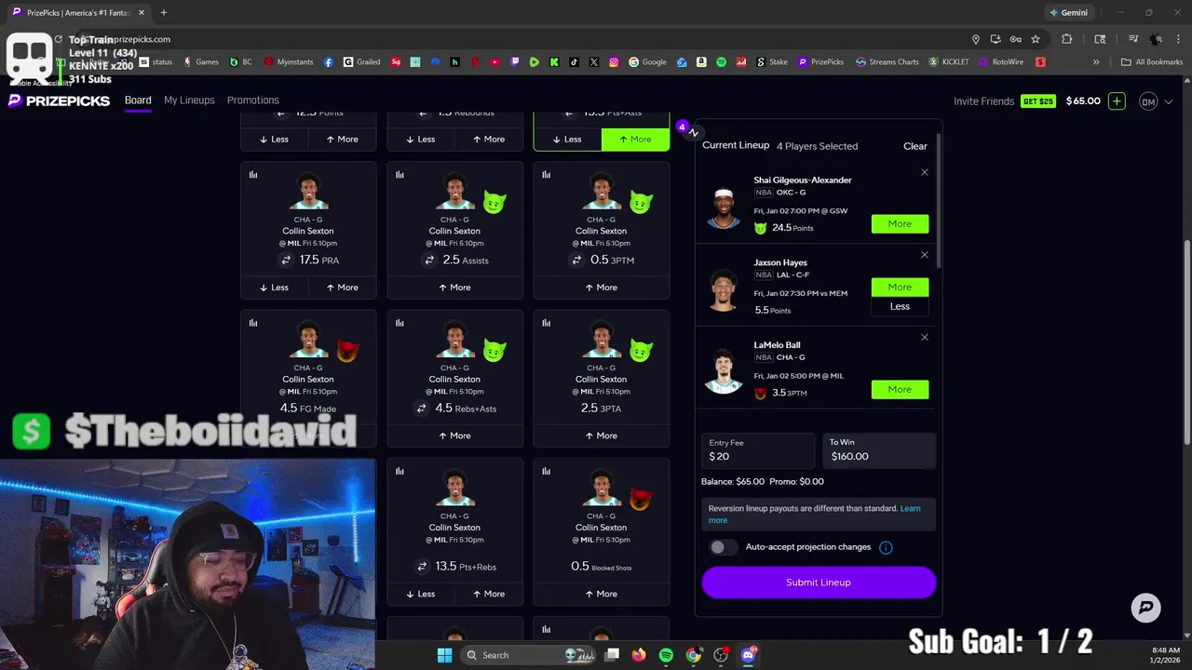This screenshot has height=670, width=1192.
Task: Open browser extensions puzzle icon
Action: 1067,39
